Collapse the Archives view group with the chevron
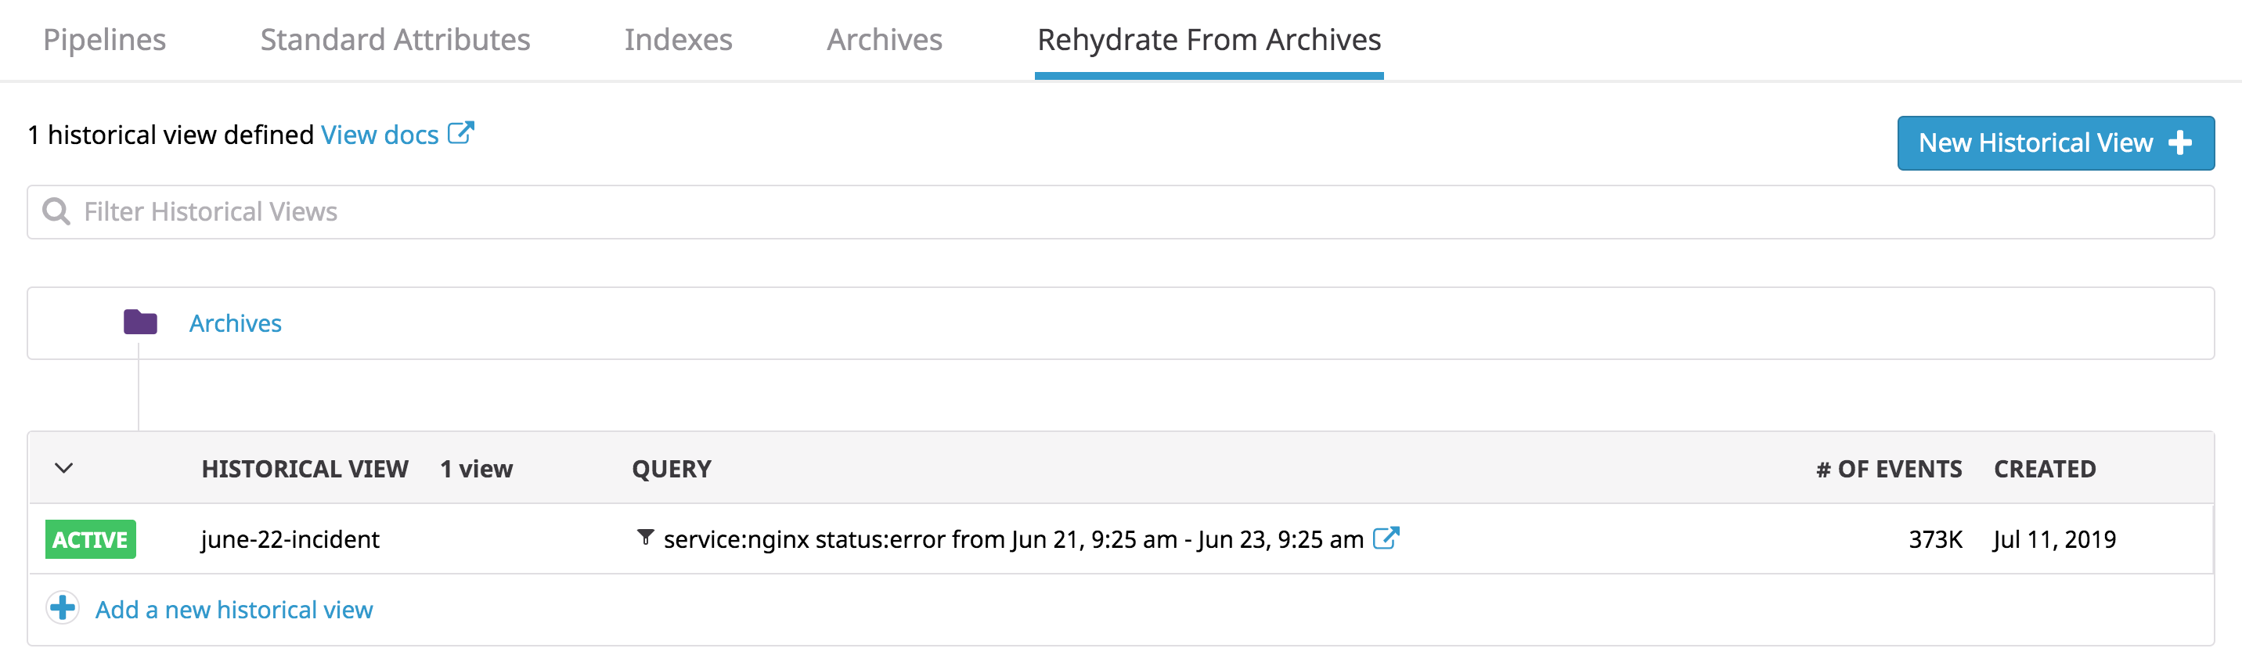Viewport: 2242px width, 659px height. (62, 467)
